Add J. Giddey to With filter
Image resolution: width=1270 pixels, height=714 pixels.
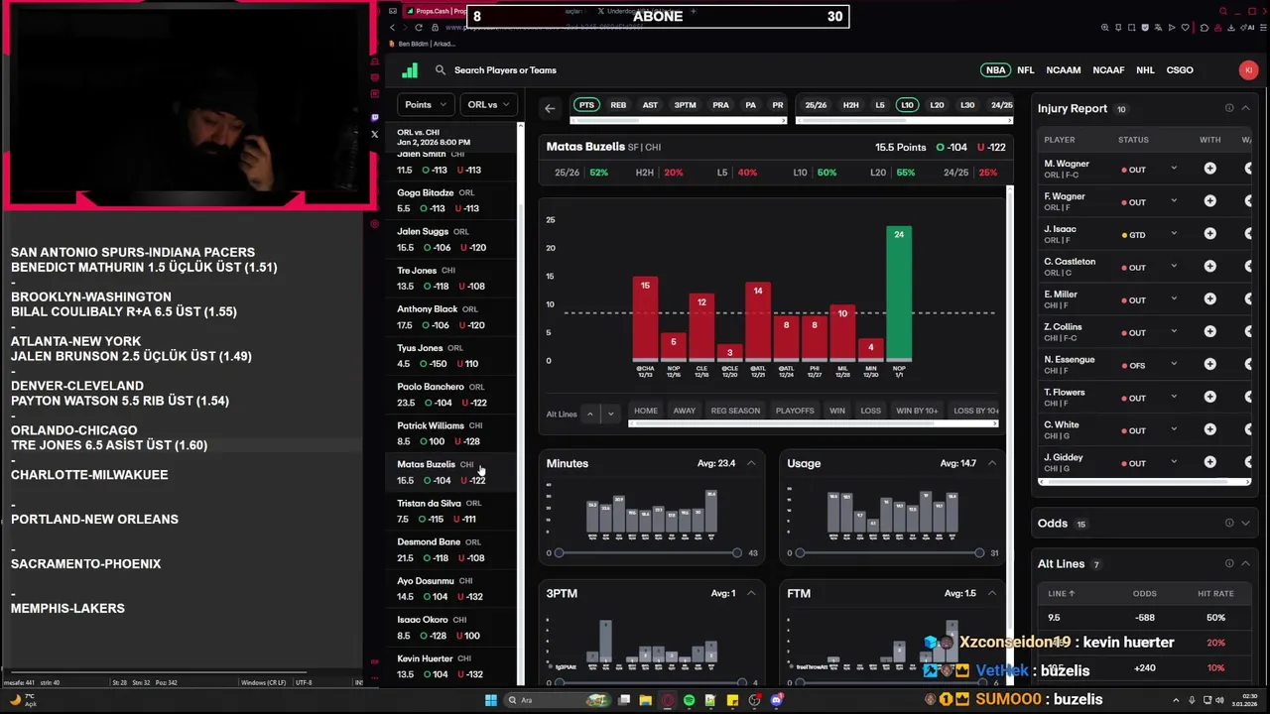(1209, 462)
